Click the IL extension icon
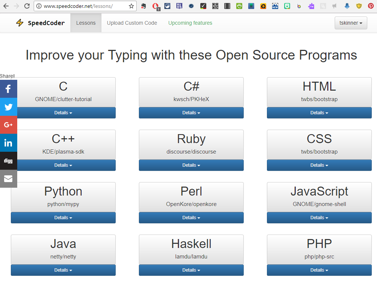This screenshot has height=281, width=377. (x=179, y=6)
